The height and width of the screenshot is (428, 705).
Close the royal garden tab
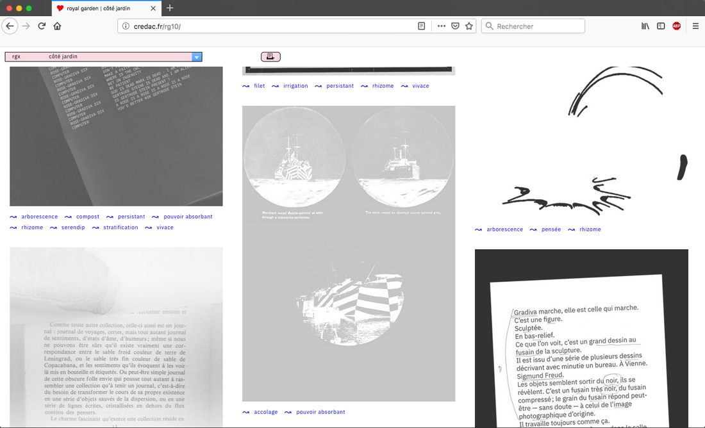click(154, 8)
